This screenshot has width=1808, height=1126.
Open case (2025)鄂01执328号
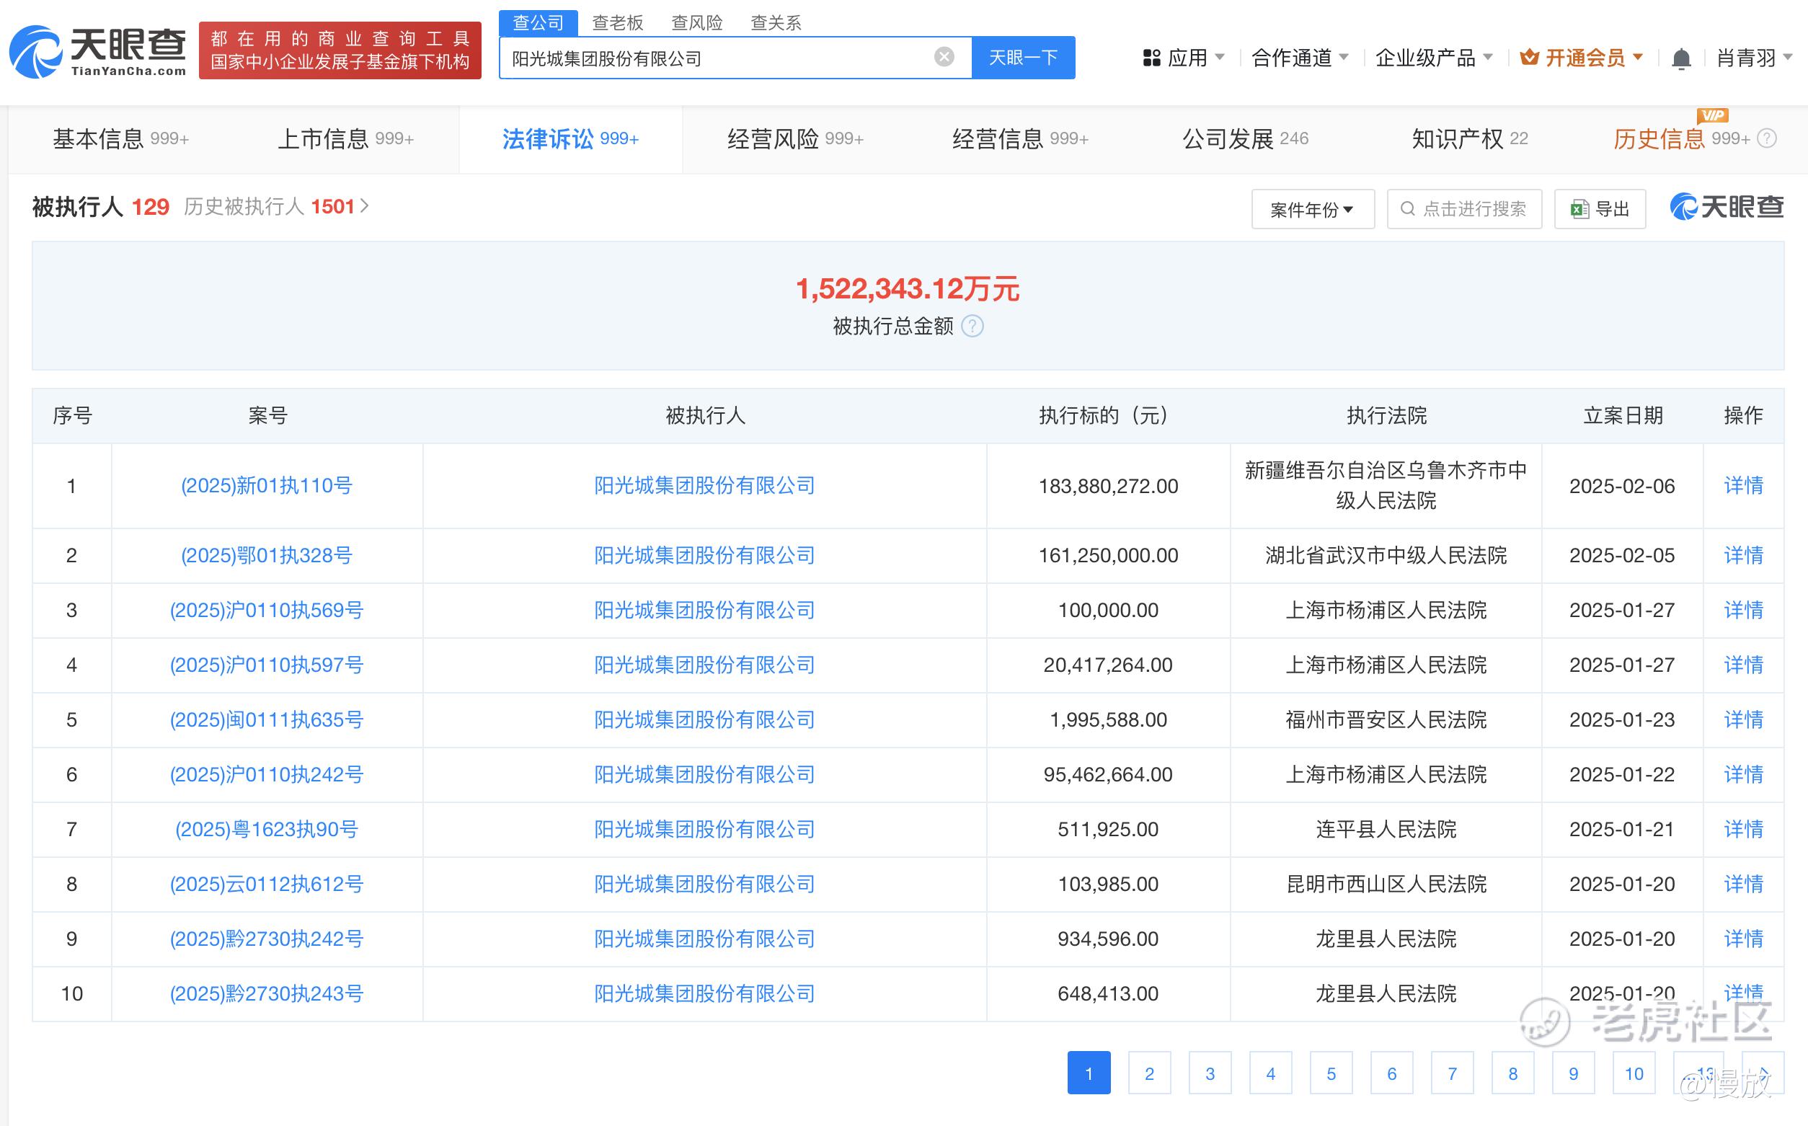click(x=267, y=556)
